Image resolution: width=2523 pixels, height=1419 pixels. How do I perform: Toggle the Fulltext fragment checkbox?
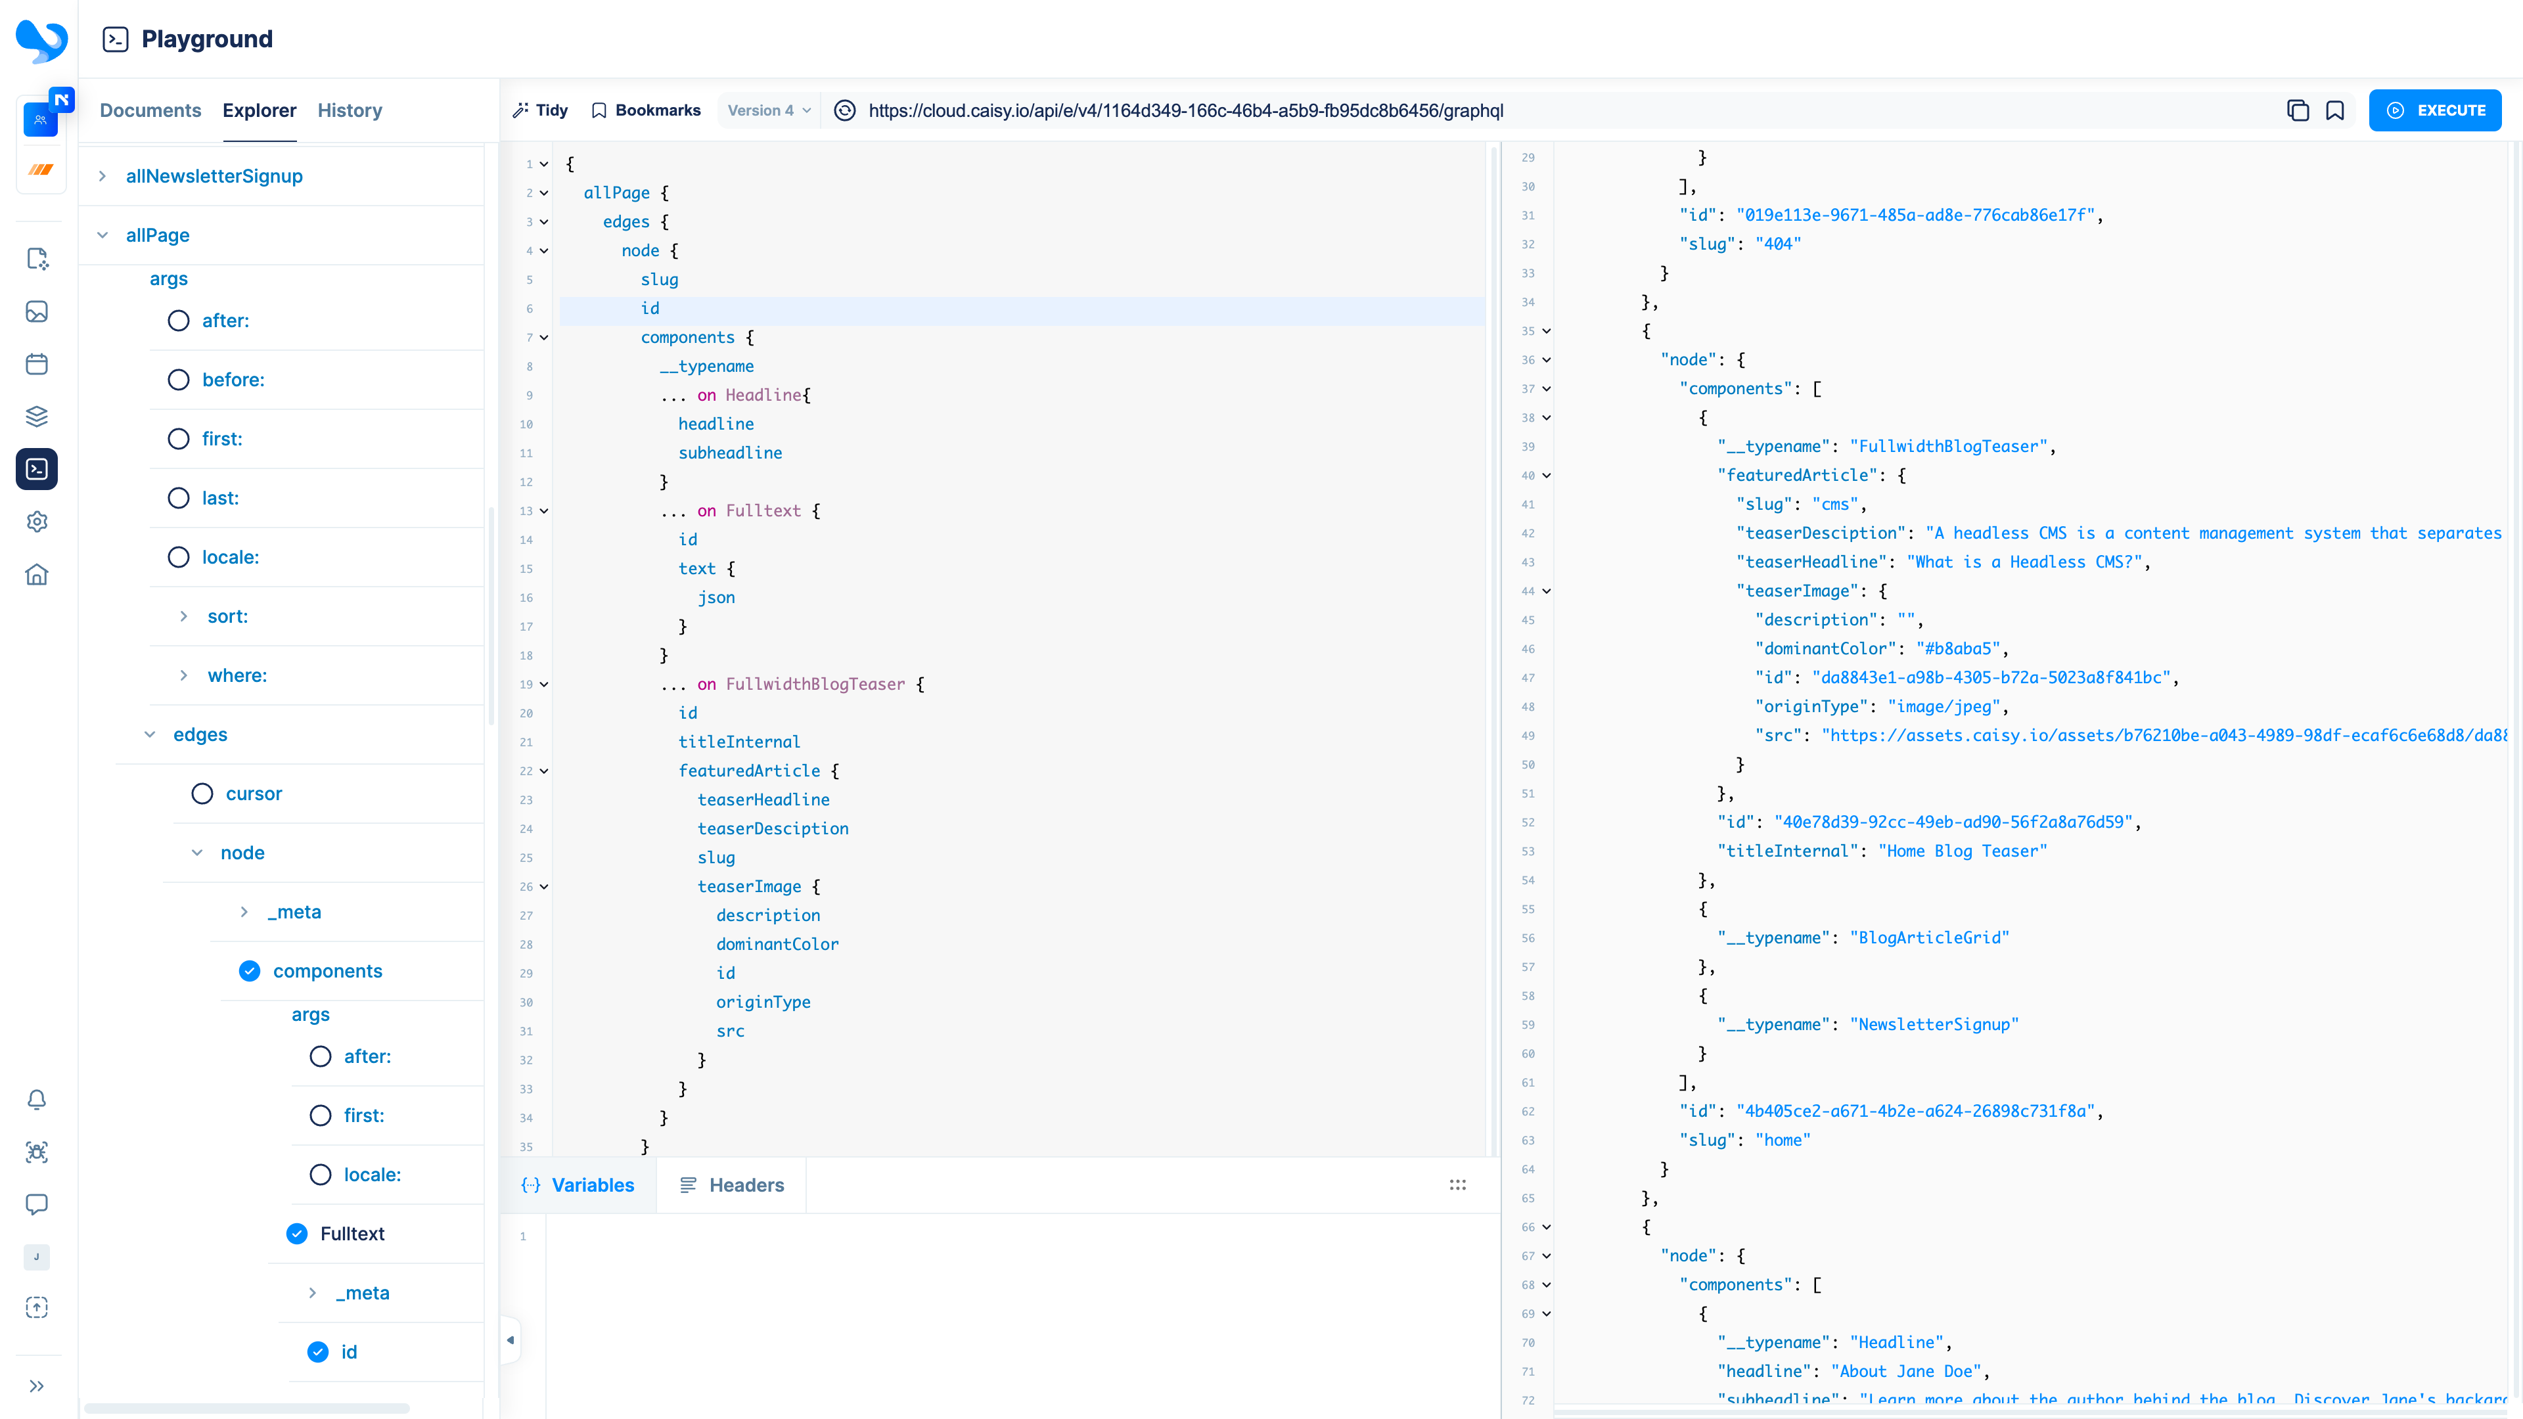297,1234
